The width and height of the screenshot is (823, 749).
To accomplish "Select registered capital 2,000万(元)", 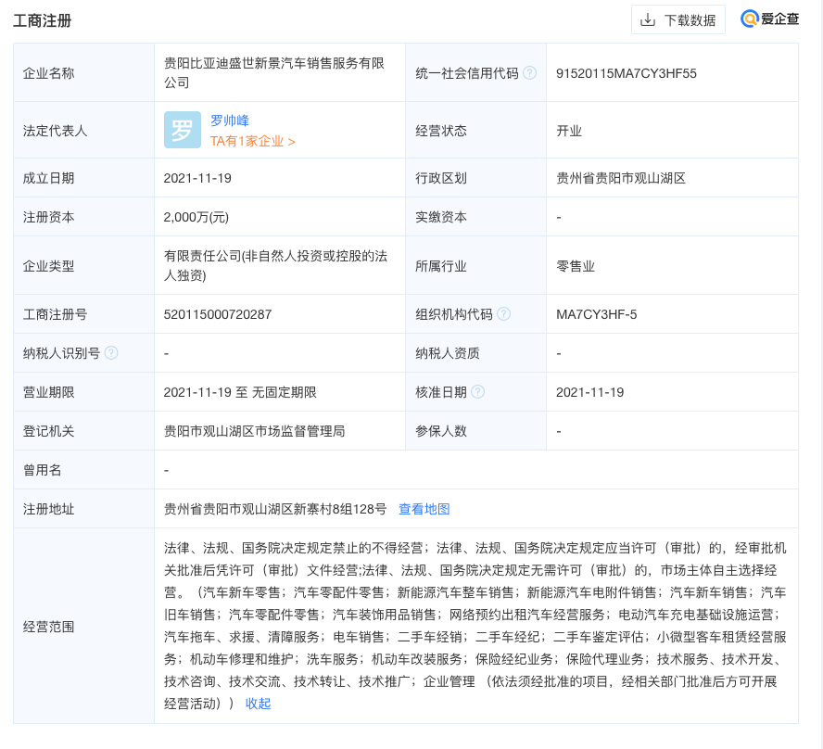I will click(196, 217).
